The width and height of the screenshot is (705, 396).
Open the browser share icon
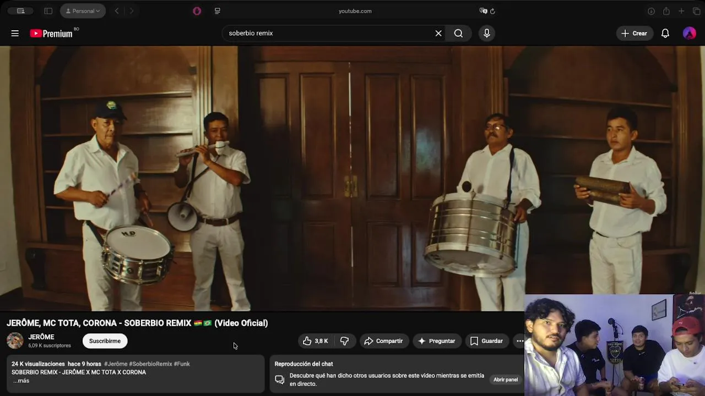click(x=666, y=11)
